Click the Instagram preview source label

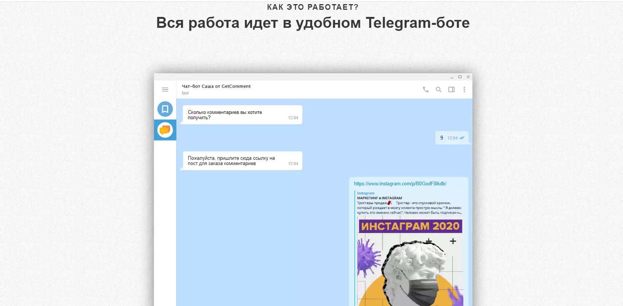(366, 193)
